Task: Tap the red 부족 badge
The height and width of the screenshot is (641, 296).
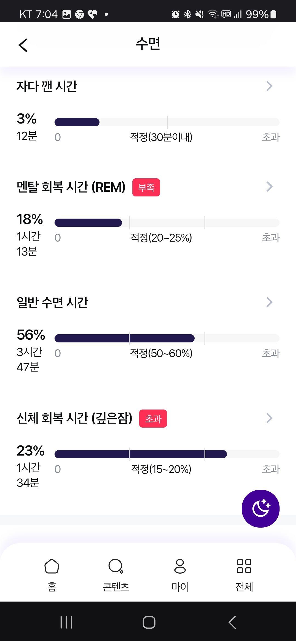Action: (x=146, y=187)
